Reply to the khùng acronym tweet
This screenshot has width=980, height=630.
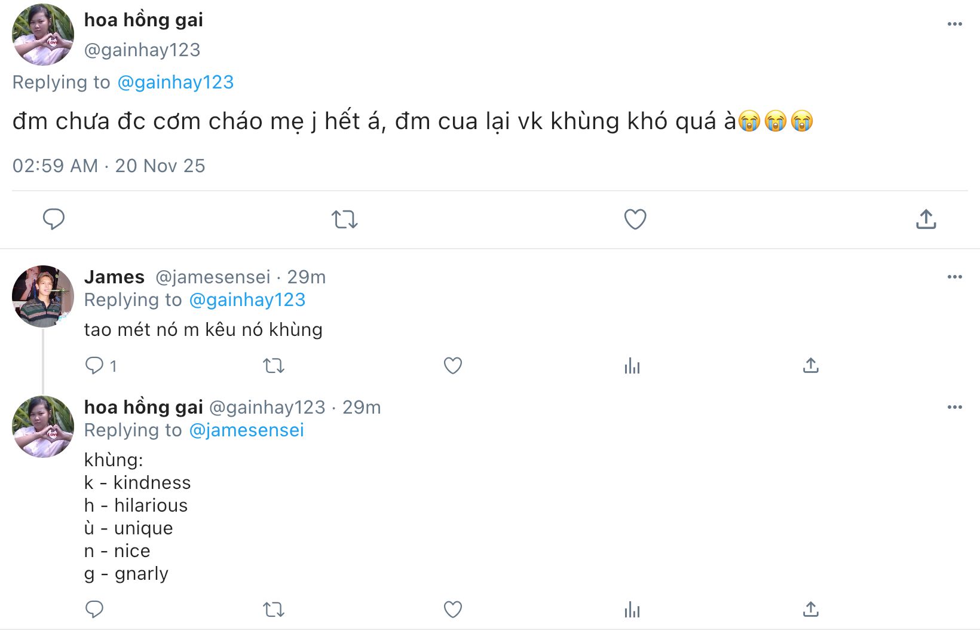tap(94, 609)
